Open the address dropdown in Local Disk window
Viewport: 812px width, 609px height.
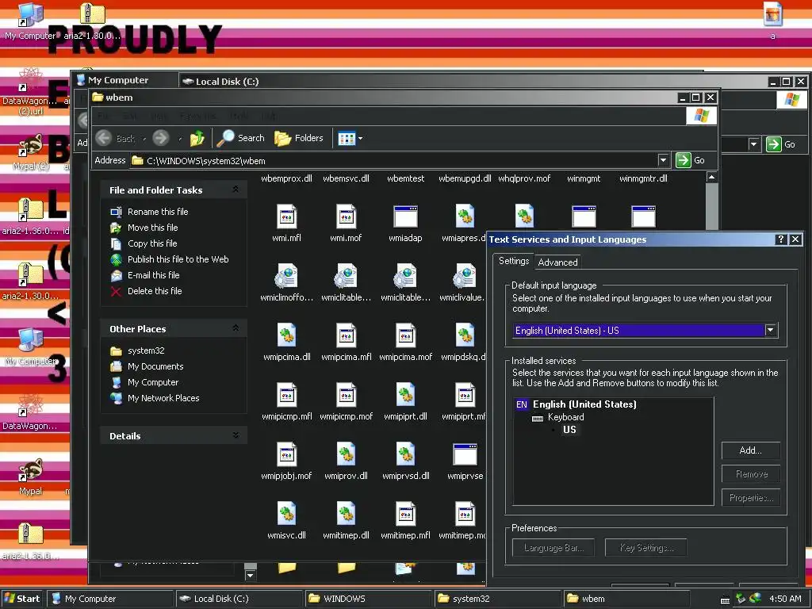click(x=753, y=144)
